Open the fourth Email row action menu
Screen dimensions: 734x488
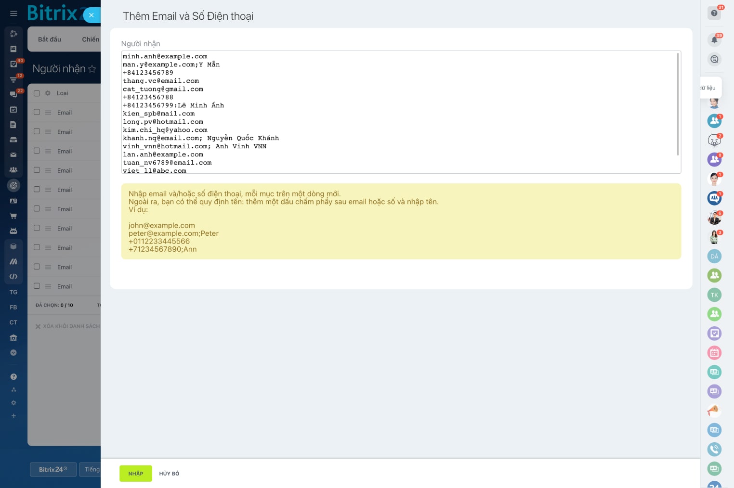tap(48, 170)
